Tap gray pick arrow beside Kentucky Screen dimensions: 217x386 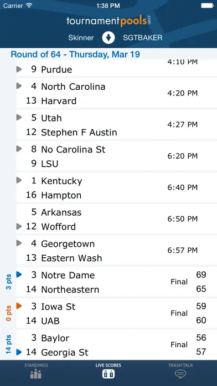point(19,180)
